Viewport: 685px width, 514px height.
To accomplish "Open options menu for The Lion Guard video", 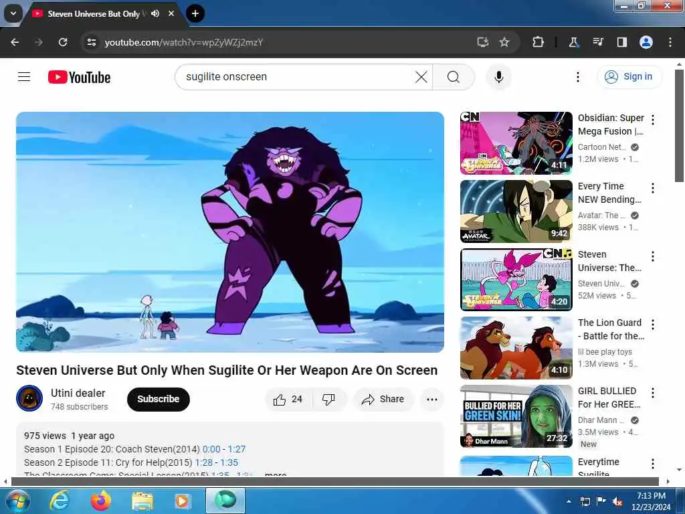I will coord(653,325).
